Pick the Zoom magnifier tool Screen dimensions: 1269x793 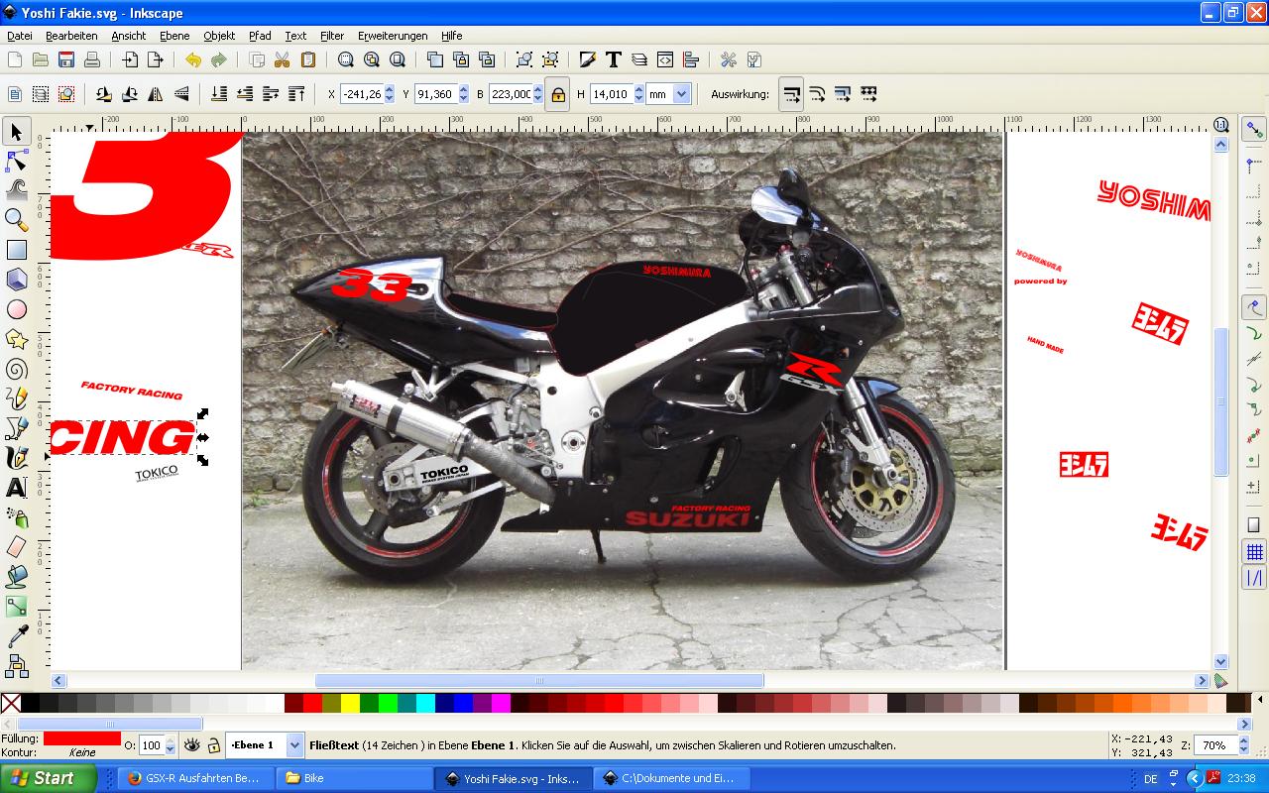[16, 220]
